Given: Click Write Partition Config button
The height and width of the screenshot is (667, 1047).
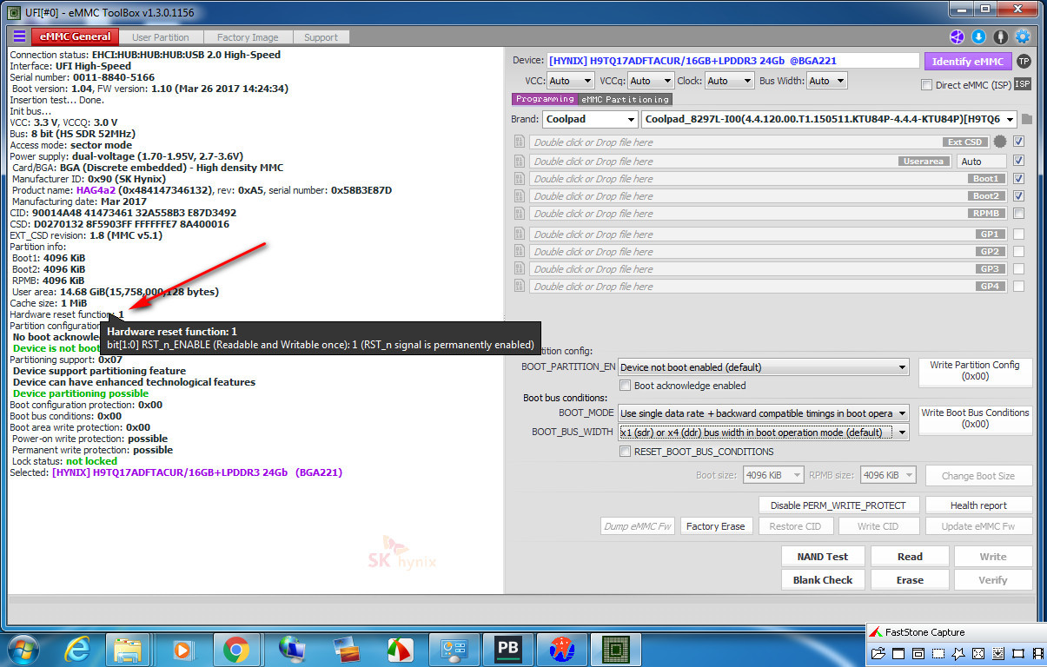Looking at the screenshot, I should (975, 371).
